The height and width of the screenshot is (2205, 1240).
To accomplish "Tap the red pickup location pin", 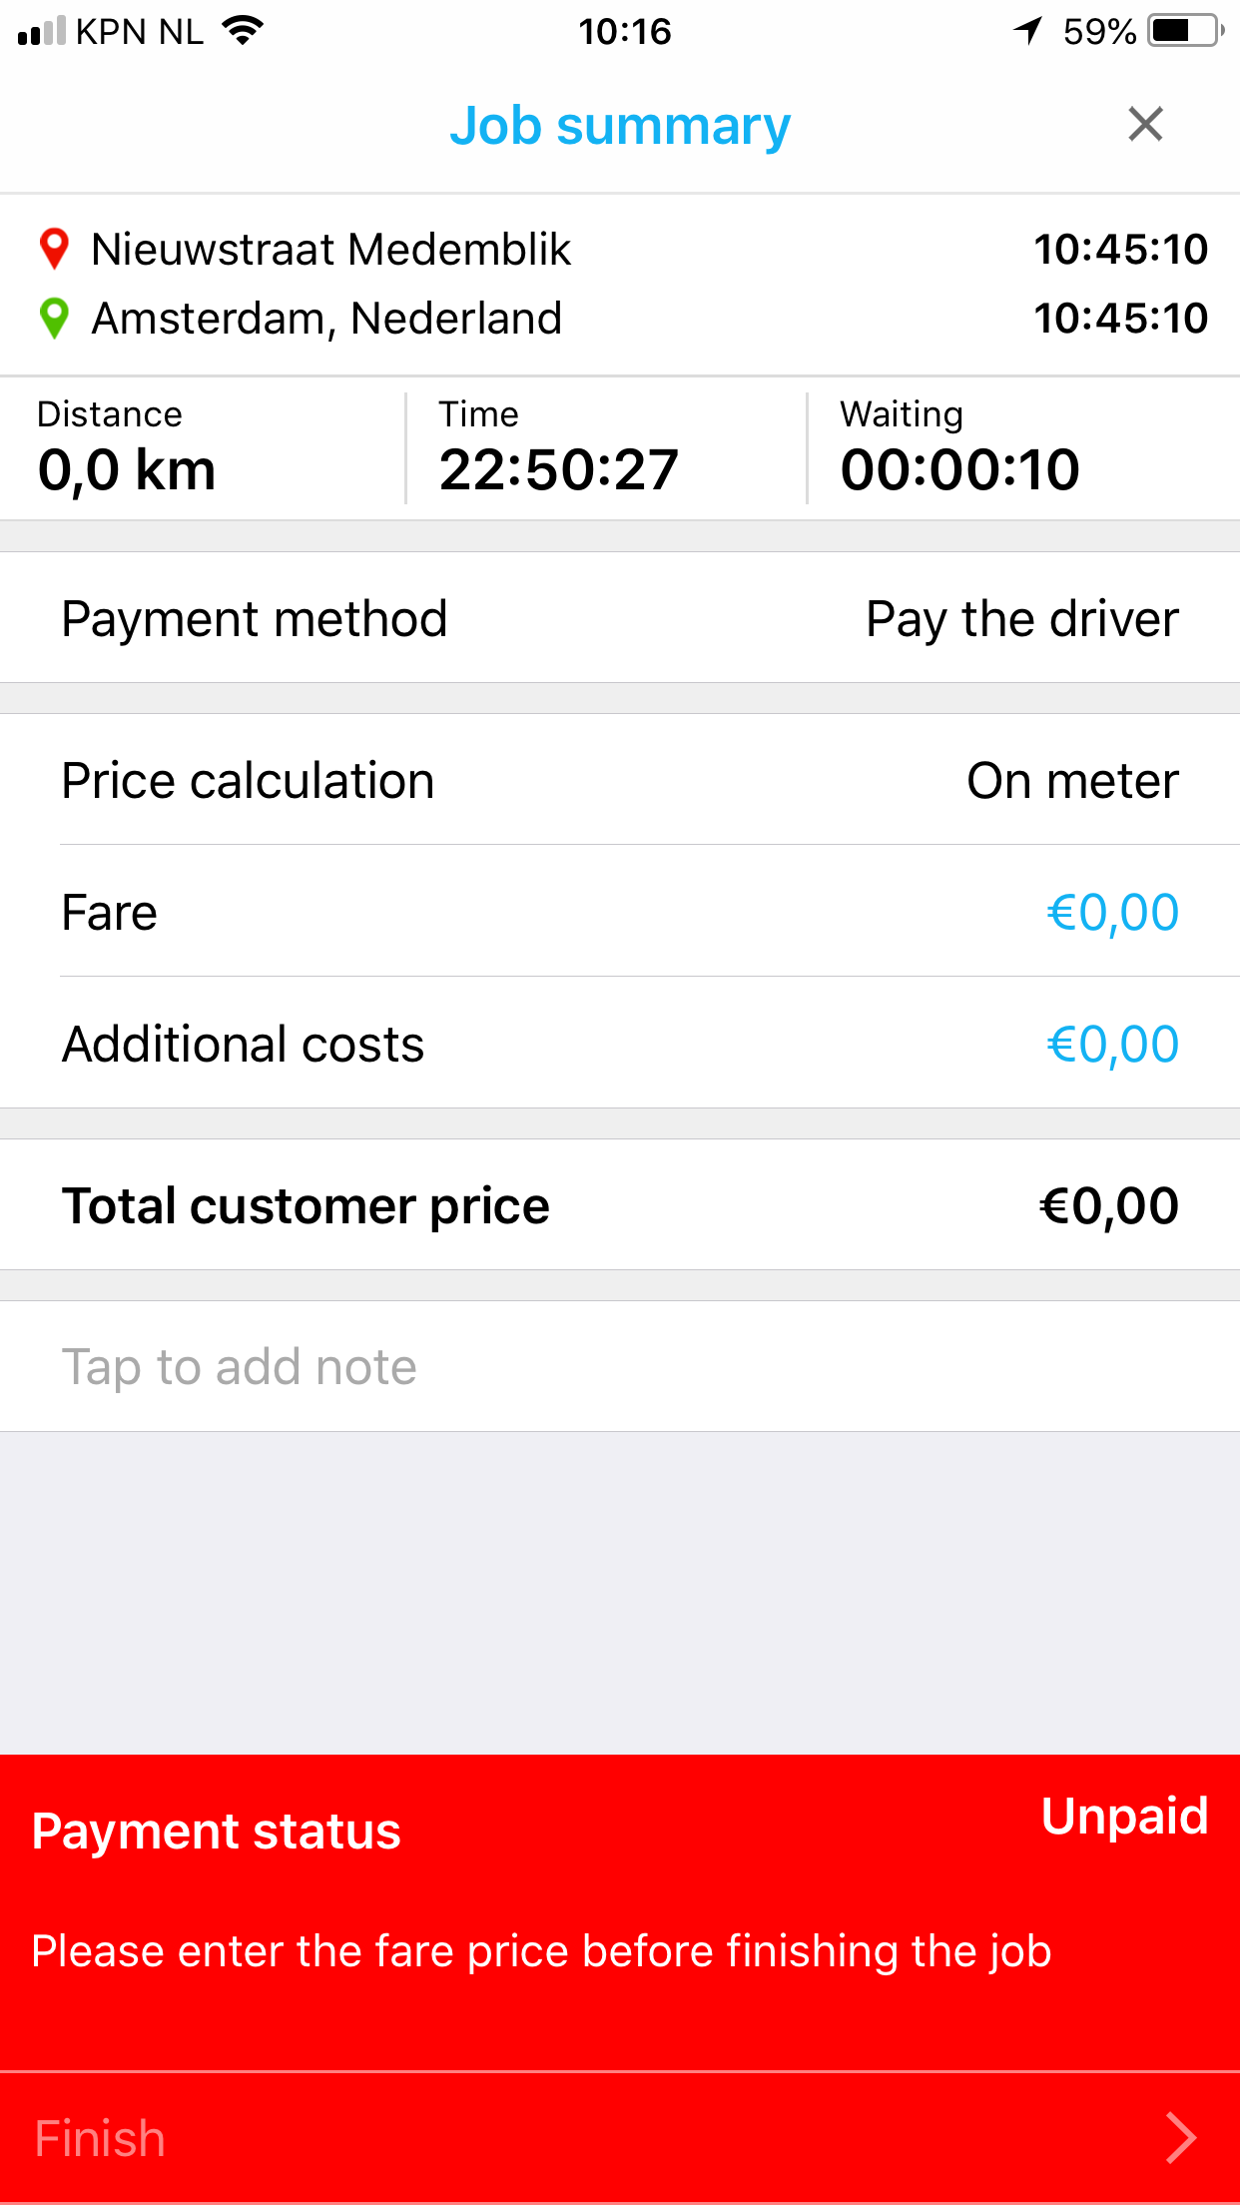I will (x=54, y=250).
